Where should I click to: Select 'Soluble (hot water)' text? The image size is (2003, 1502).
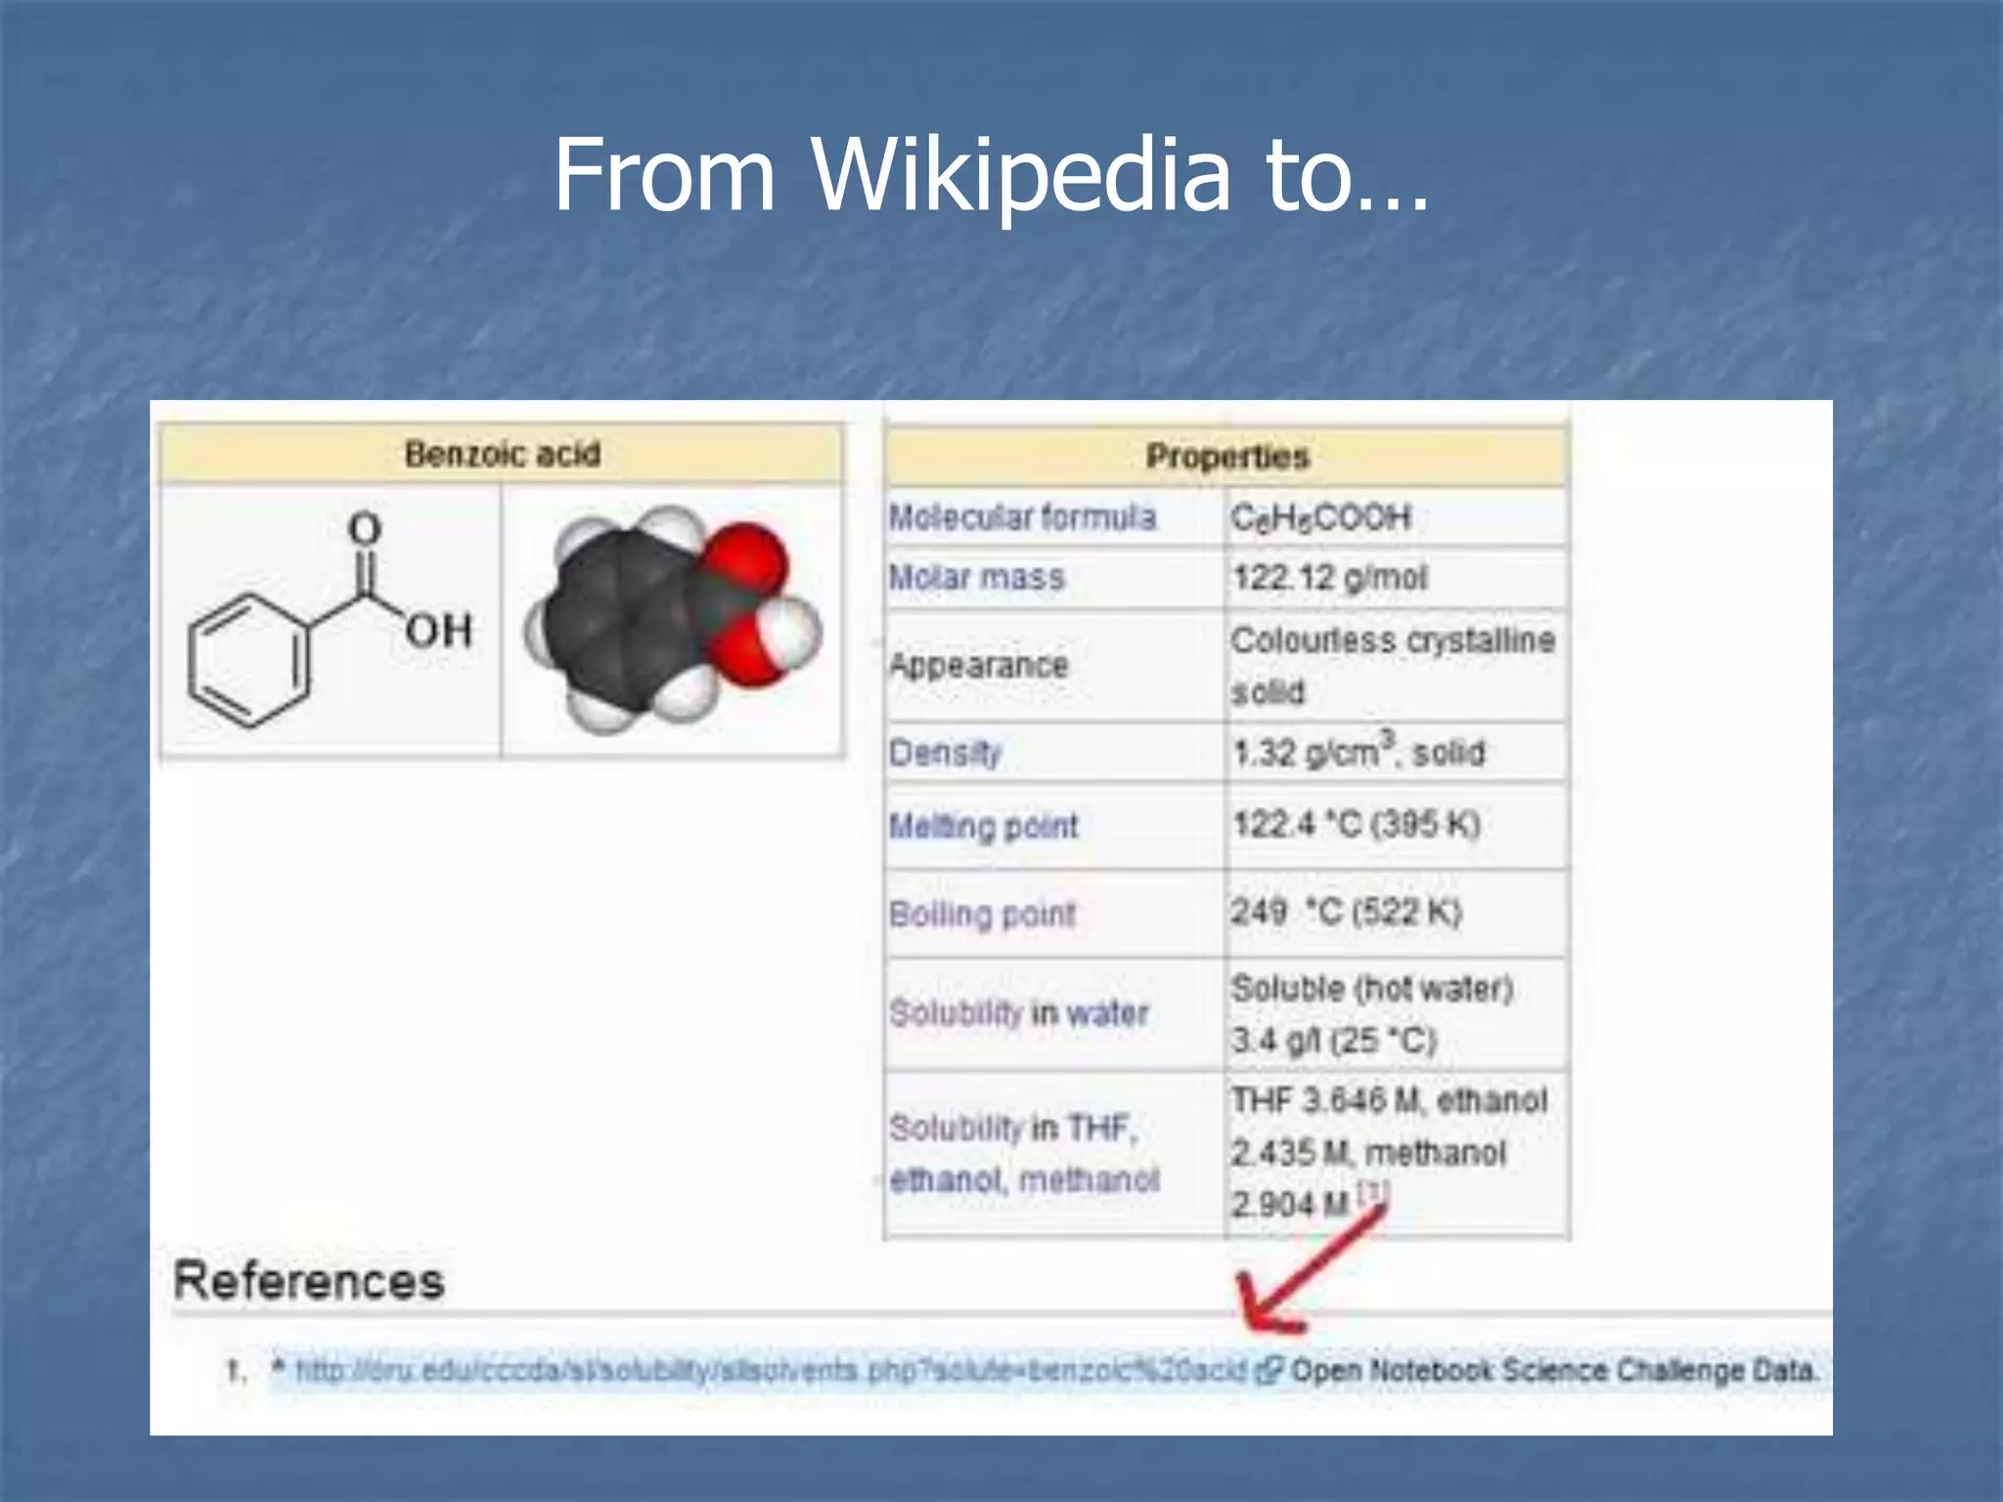click(x=1372, y=989)
